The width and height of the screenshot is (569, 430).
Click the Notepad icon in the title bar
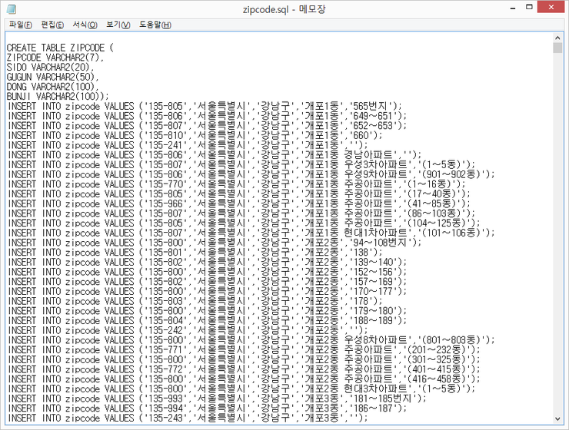11,8
